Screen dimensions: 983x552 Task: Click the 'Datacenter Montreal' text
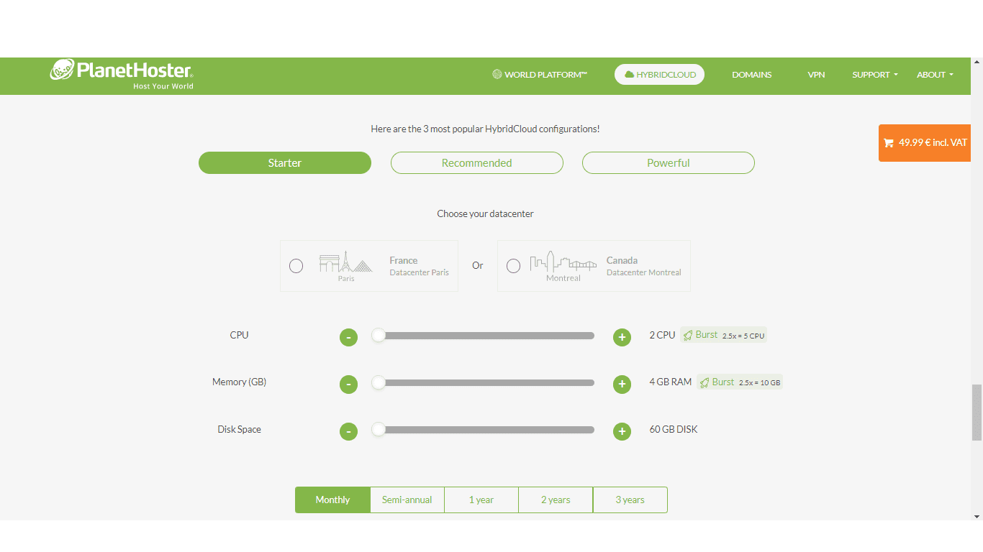[643, 272]
